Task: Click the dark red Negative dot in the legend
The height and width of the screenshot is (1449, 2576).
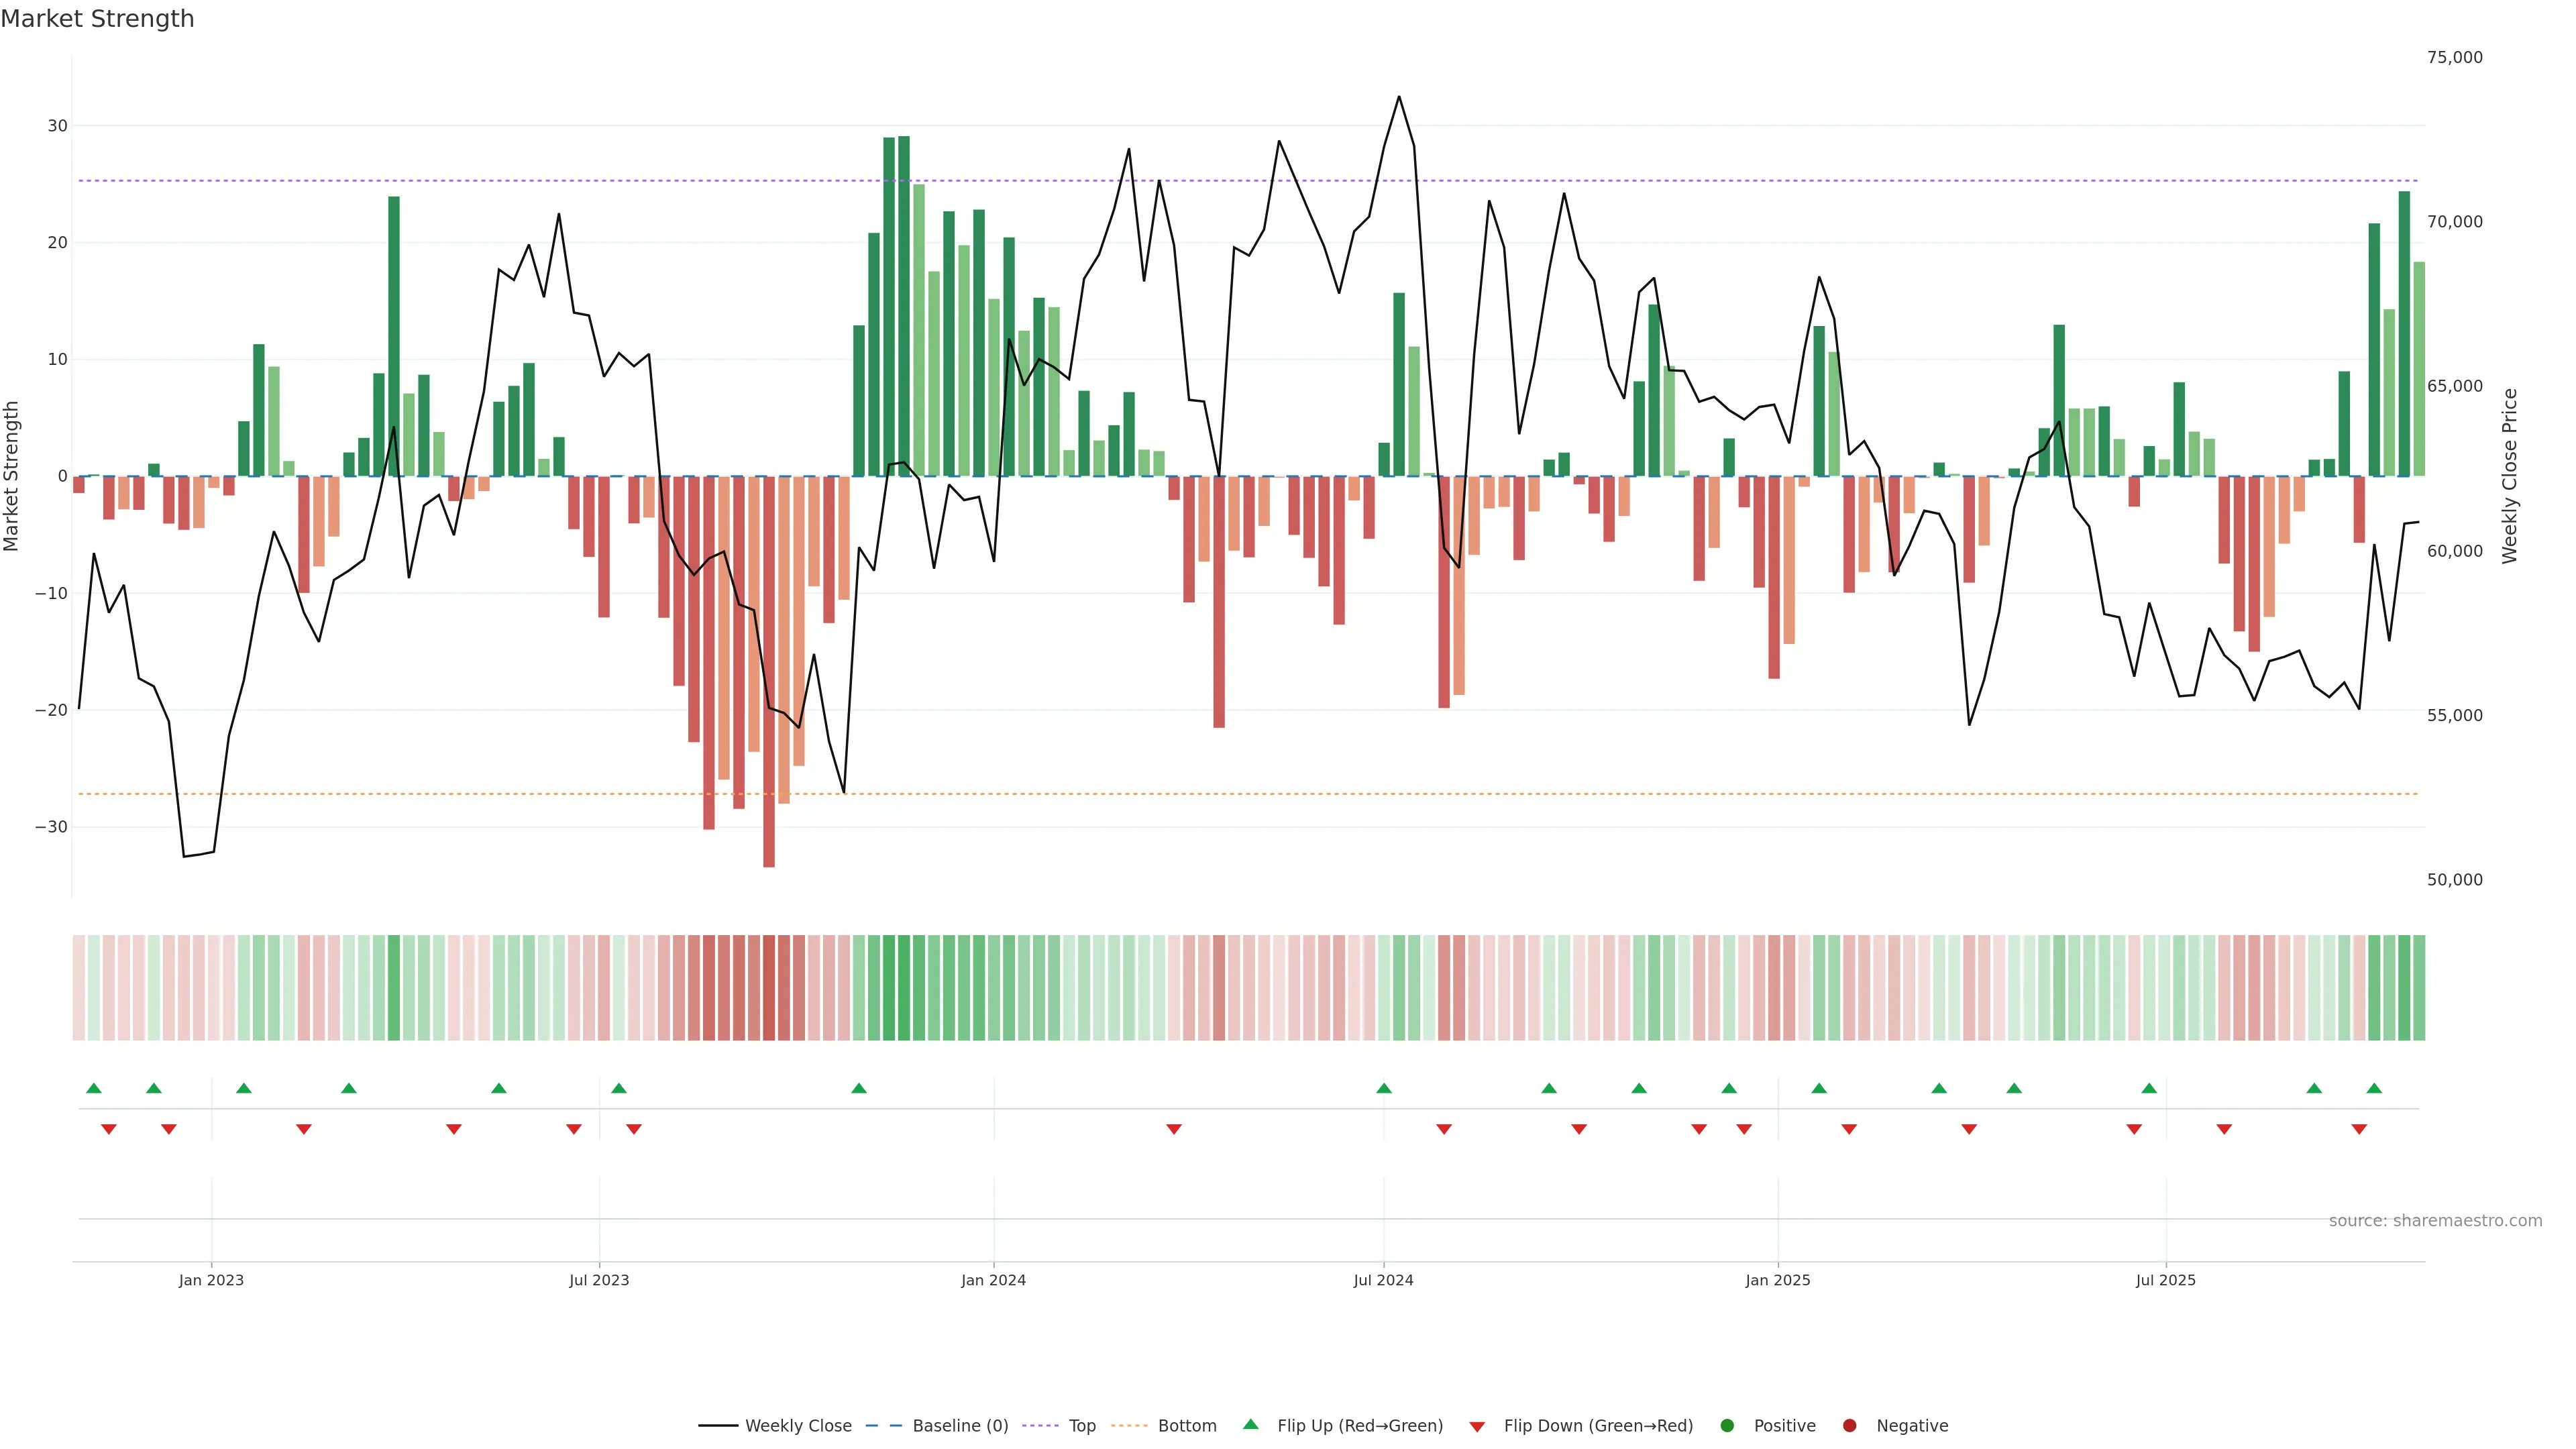Action: [1849, 1426]
